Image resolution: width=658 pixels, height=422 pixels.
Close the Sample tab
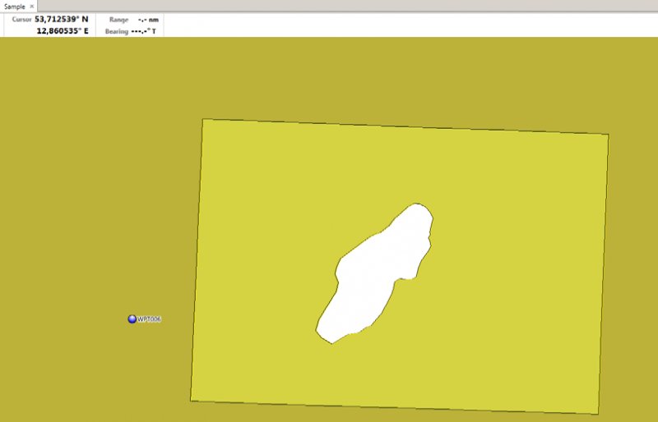[32, 6]
